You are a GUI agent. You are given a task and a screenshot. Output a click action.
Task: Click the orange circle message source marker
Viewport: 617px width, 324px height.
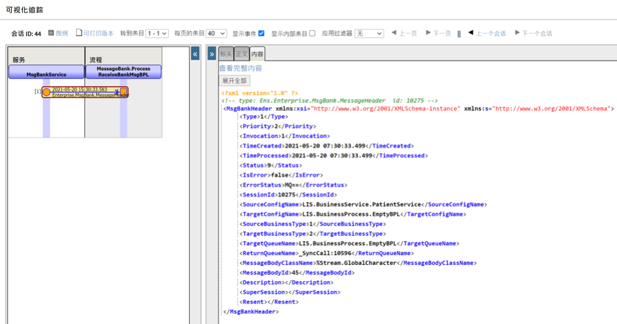click(47, 92)
